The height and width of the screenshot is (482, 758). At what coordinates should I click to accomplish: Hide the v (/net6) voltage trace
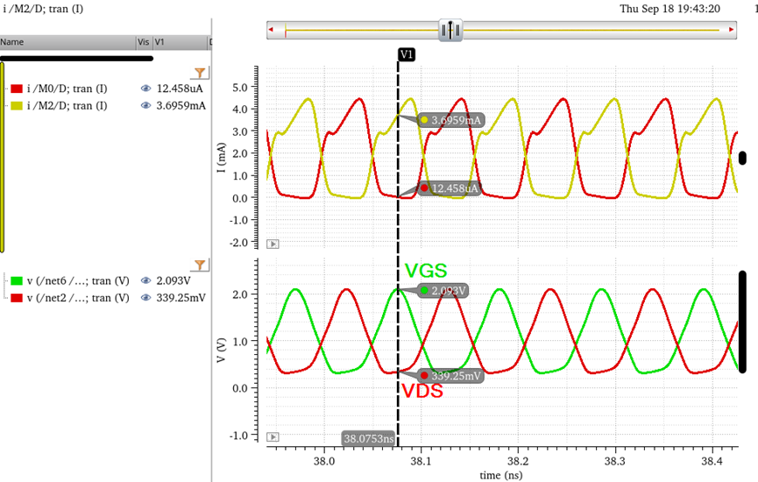(146, 281)
